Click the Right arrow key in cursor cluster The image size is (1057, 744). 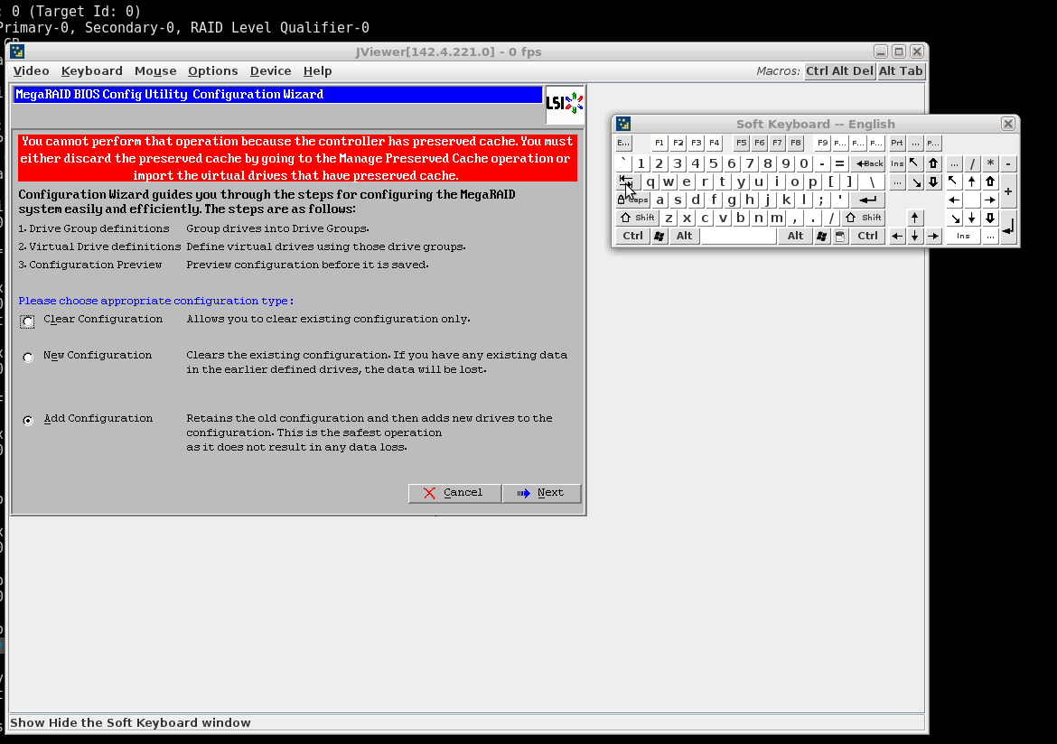(933, 236)
